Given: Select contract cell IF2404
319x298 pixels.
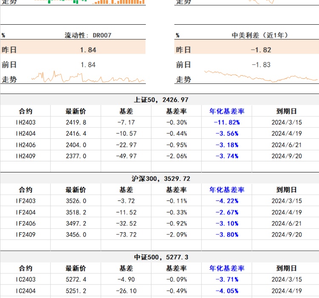Looking at the screenshot, I should pos(26,212).
